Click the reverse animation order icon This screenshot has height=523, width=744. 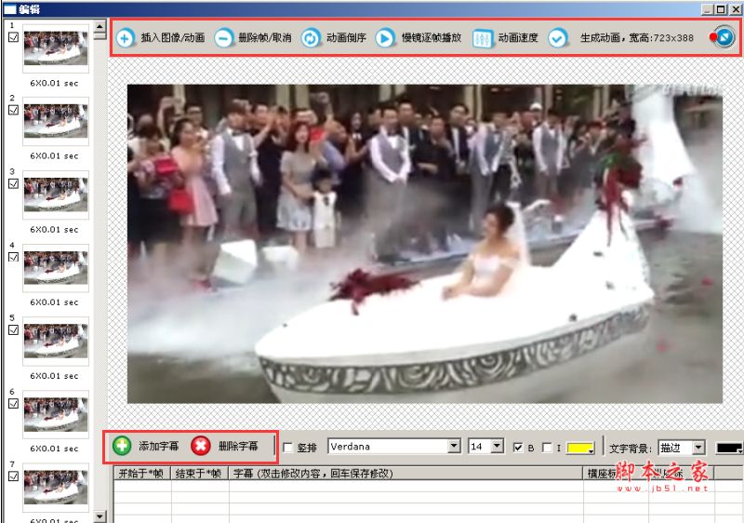311,37
